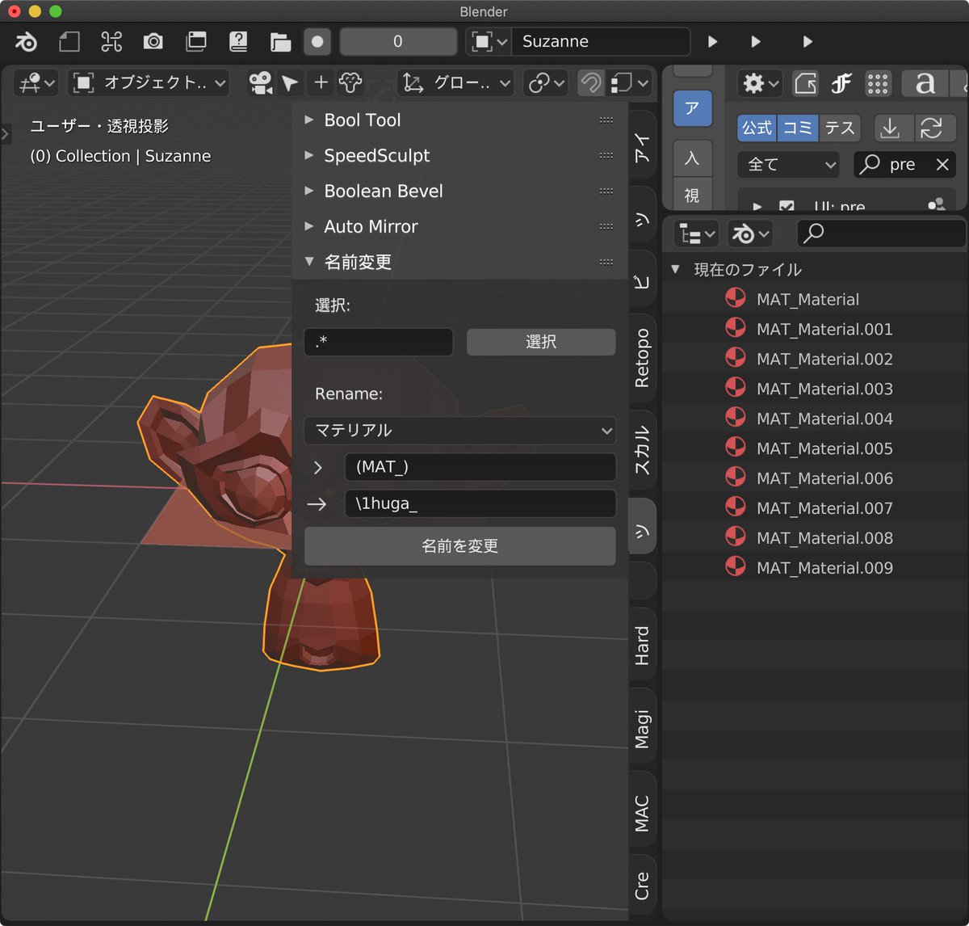The width and height of the screenshot is (969, 926).
Task: Click the selection pattern field containing .*
Action: pyautogui.click(x=379, y=342)
